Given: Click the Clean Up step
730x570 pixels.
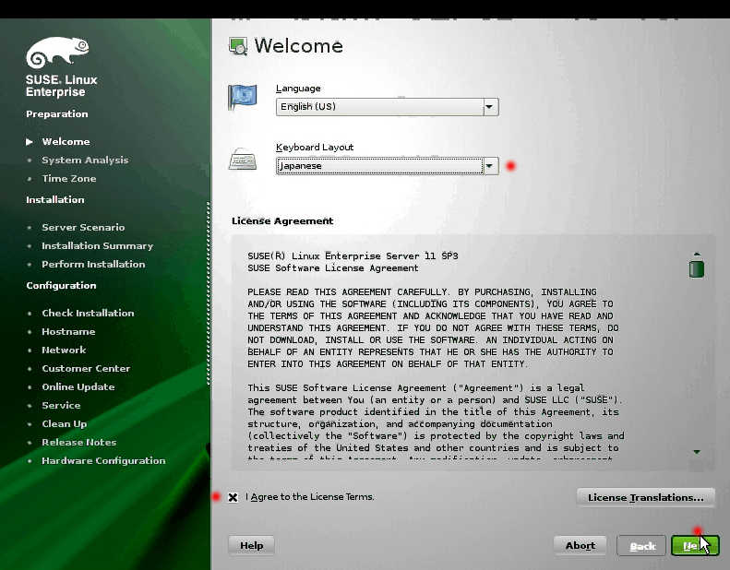Looking at the screenshot, I should coord(65,424).
